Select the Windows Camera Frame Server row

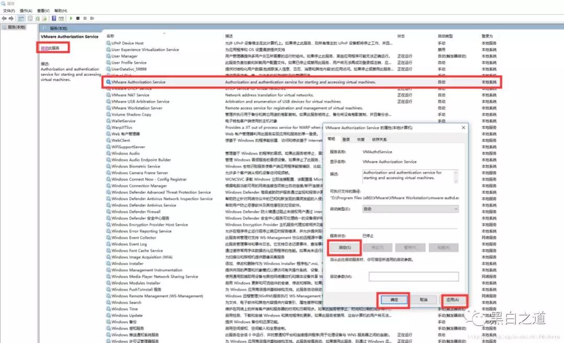tap(301, 173)
